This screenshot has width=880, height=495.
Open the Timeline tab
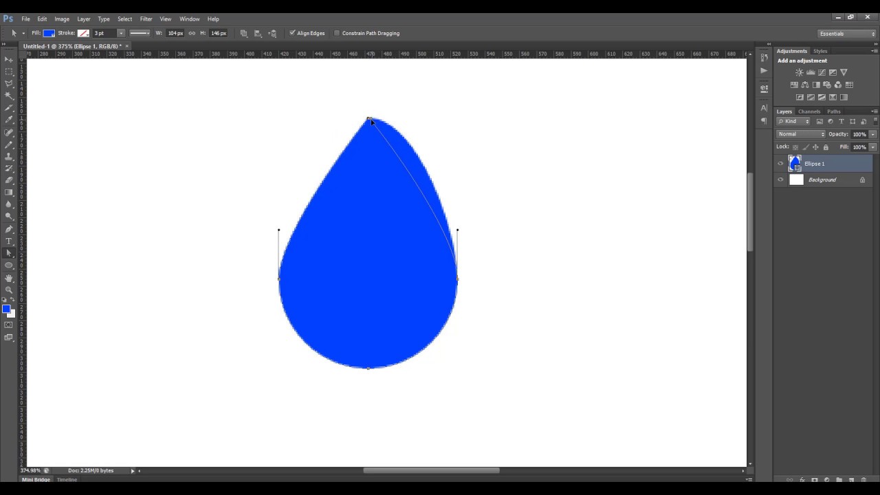pos(67,479)
